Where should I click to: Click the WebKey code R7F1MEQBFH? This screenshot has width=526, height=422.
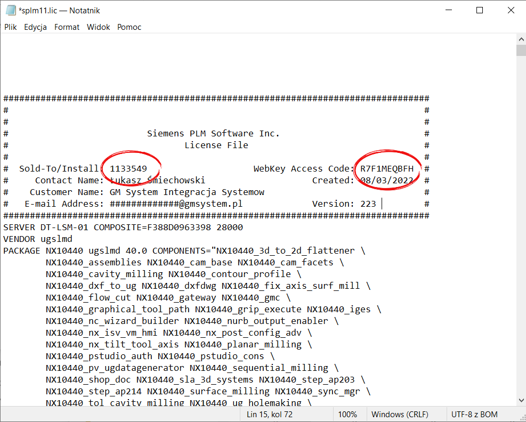click(x=387, y=169)
